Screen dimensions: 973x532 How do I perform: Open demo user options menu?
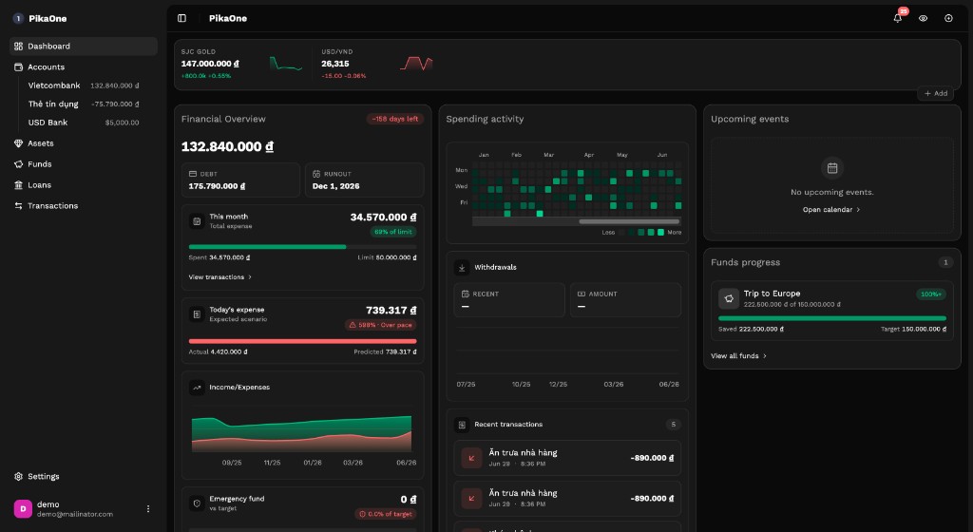coord(147,509)
